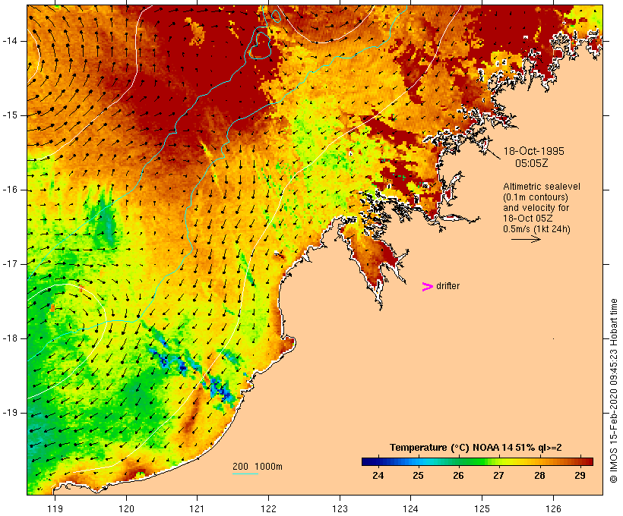Click the longitude label 126
This screenshot has height=516, width=623.
coord(553,508)
